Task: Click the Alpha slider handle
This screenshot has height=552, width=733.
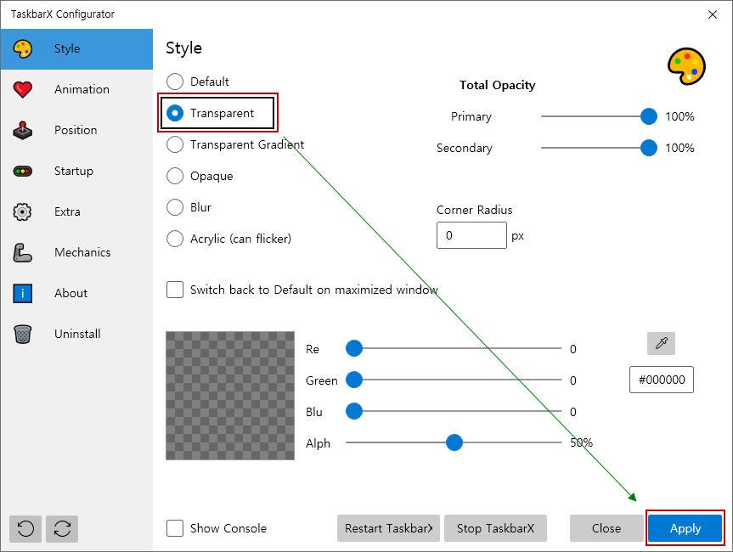Action: coord(454,442)
